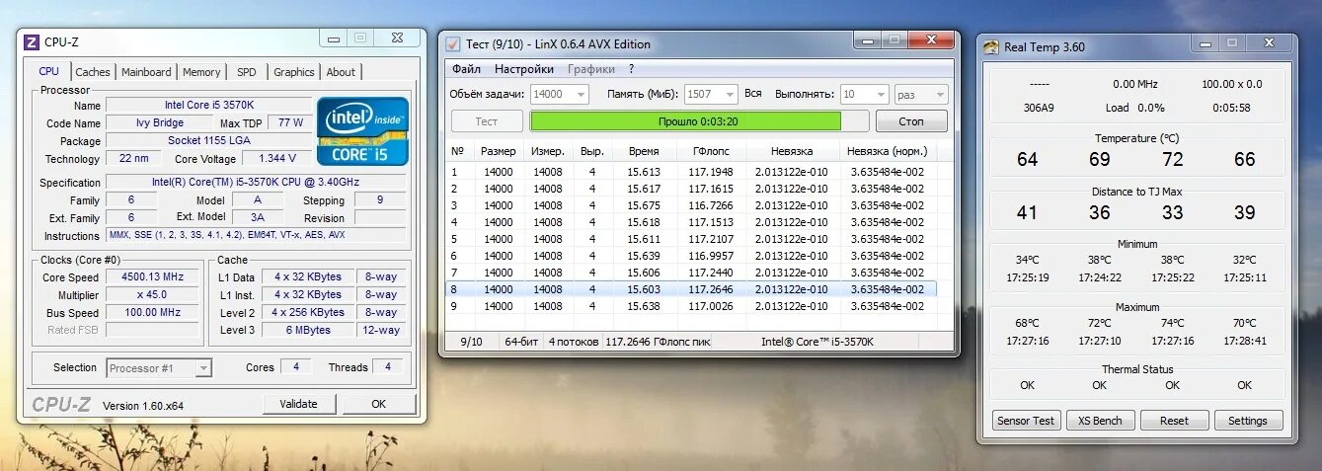Switch to the Graphics tab

click(294, 72)
